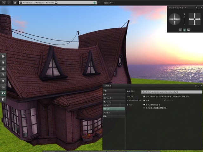Open help in Camera Controls panel

tap(196, 8)
